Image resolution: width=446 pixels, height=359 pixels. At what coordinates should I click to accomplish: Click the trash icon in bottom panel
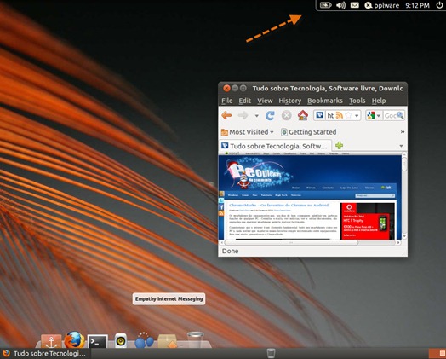(x=271, y=353)
